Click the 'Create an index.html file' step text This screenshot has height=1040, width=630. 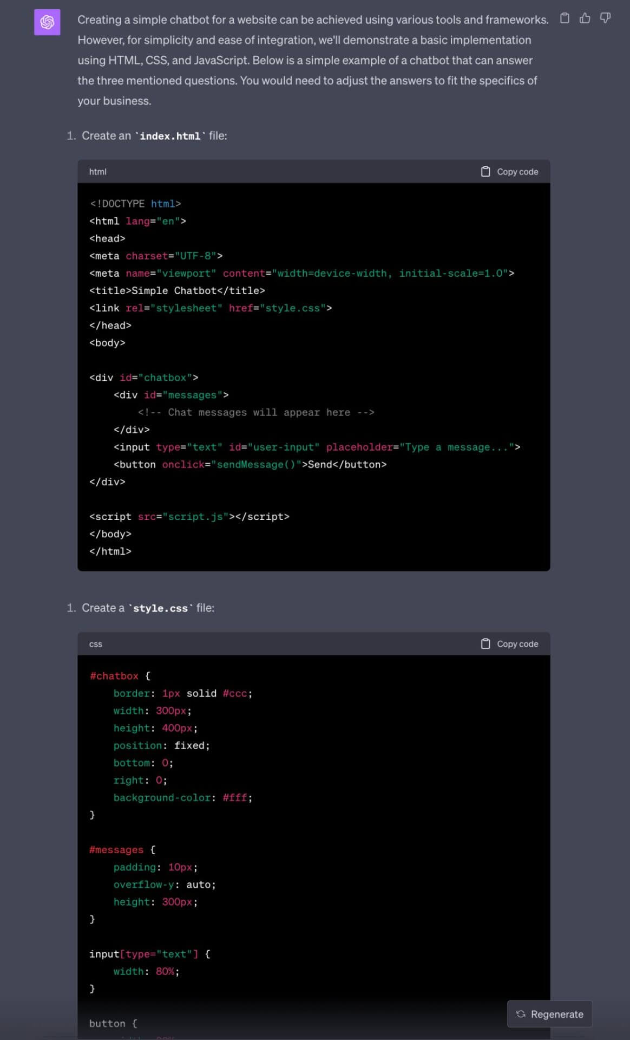click(x=154, y=136)
